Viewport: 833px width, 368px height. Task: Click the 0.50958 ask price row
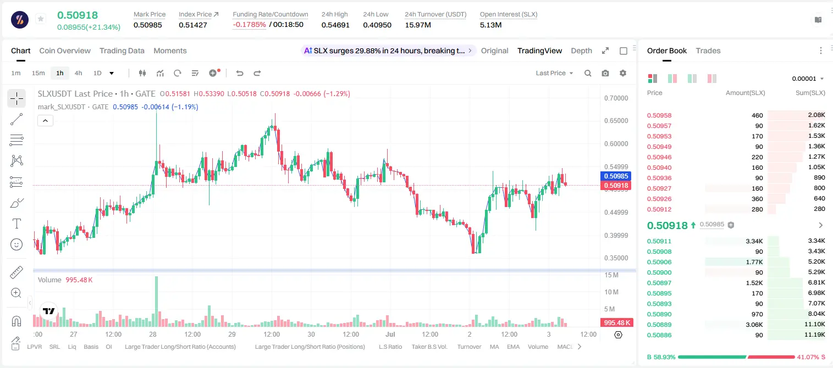(736, 115)
